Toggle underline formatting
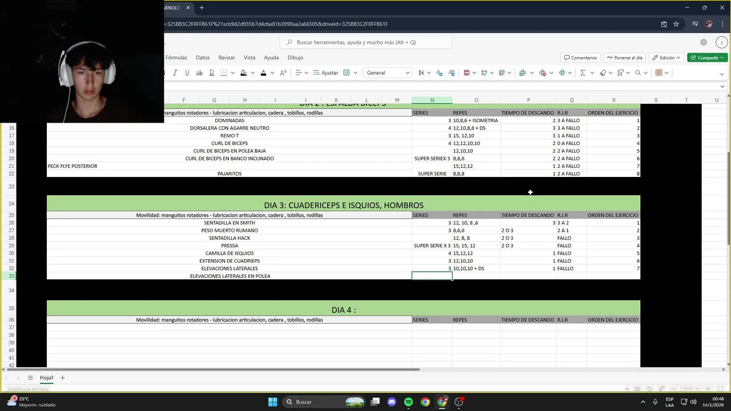 (187, 73)
